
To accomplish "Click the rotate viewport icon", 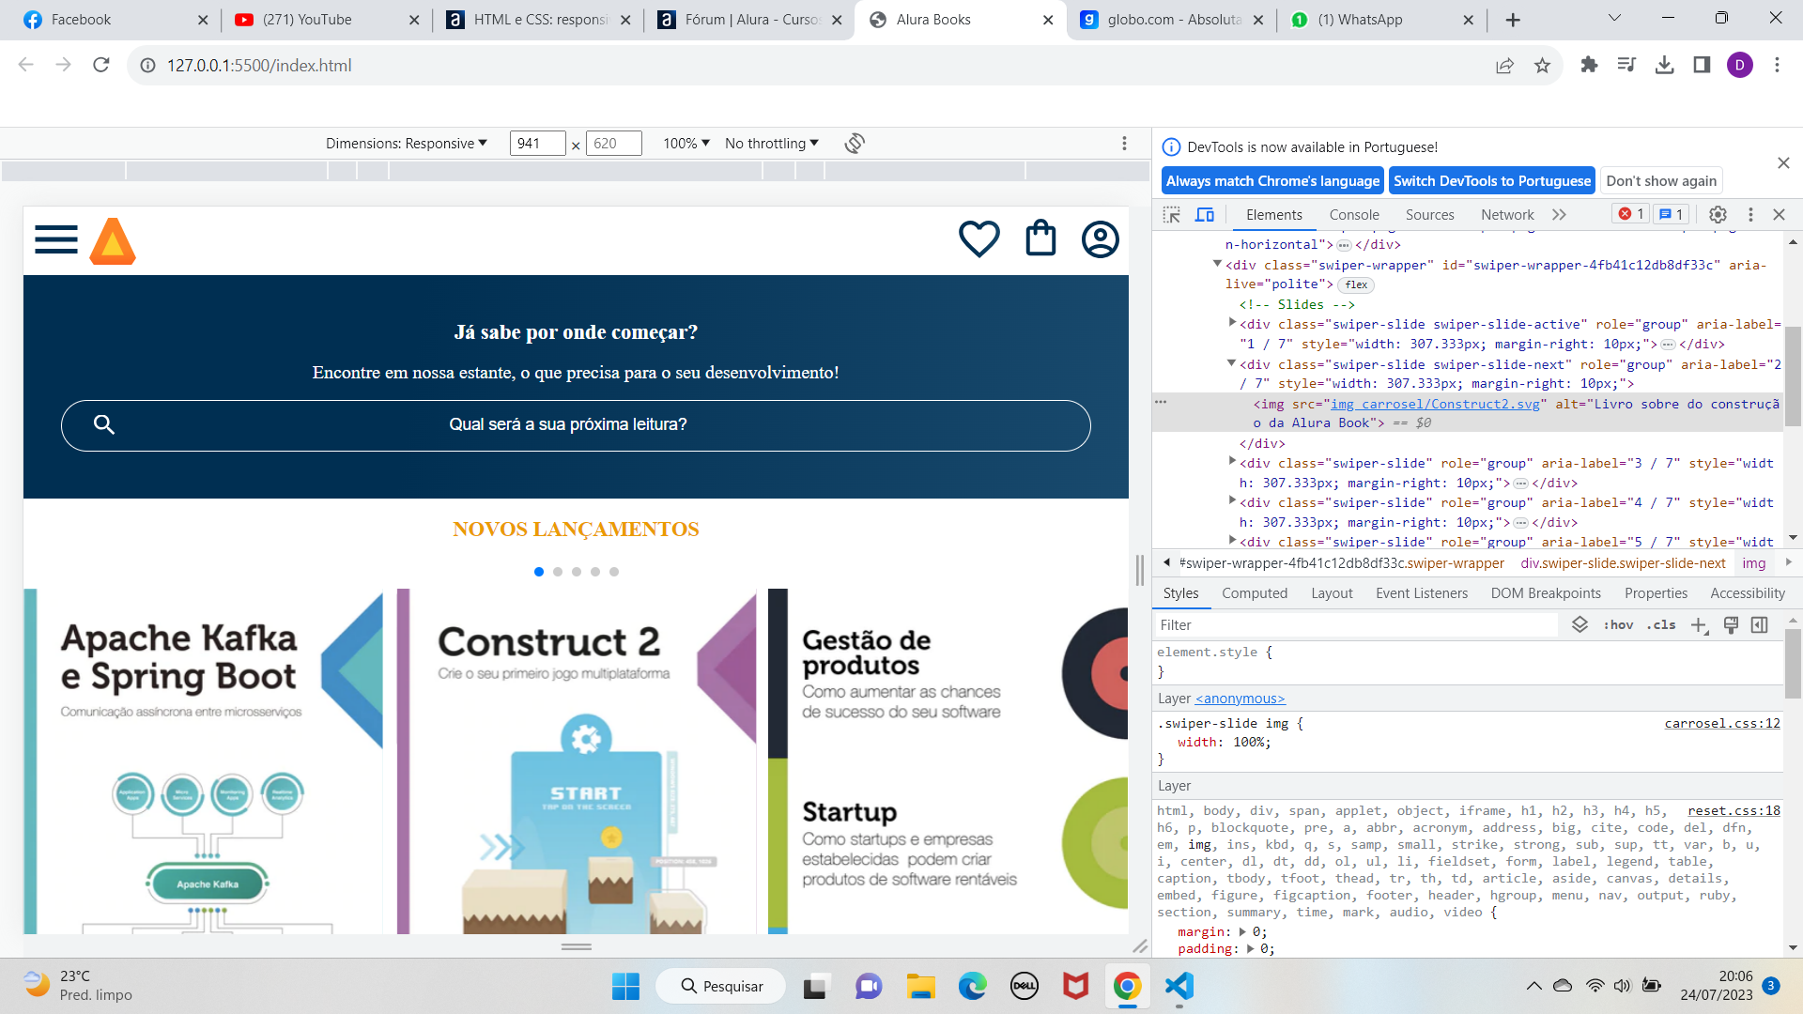I will click(x=854, y=144).
